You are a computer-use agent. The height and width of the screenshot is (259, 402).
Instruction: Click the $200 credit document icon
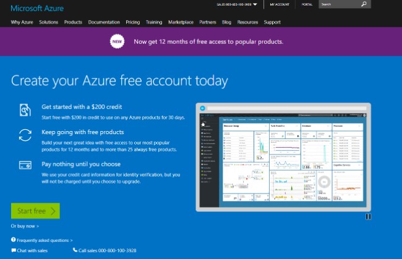[x=25, y=110]
